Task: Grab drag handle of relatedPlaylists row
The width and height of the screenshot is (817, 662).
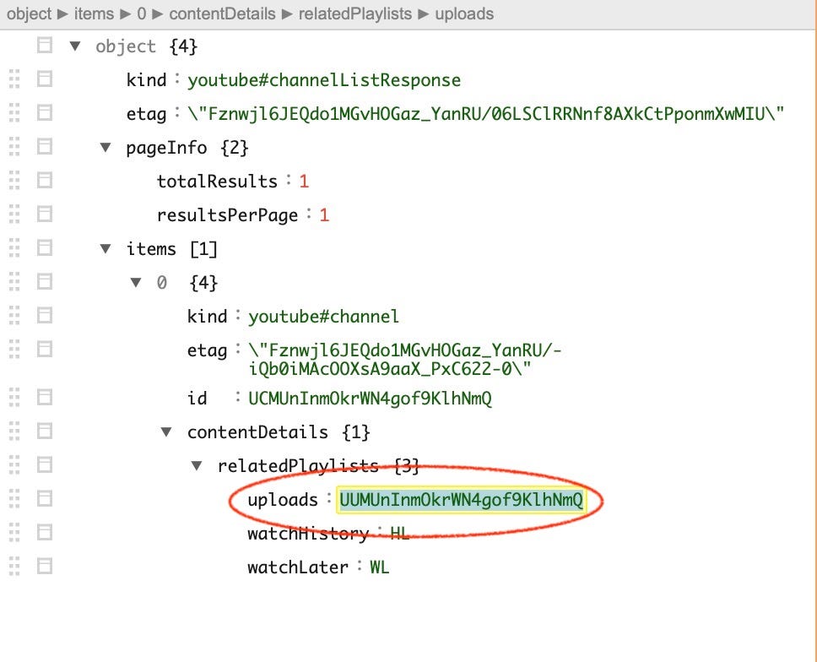Action: [x=14, y=464]
